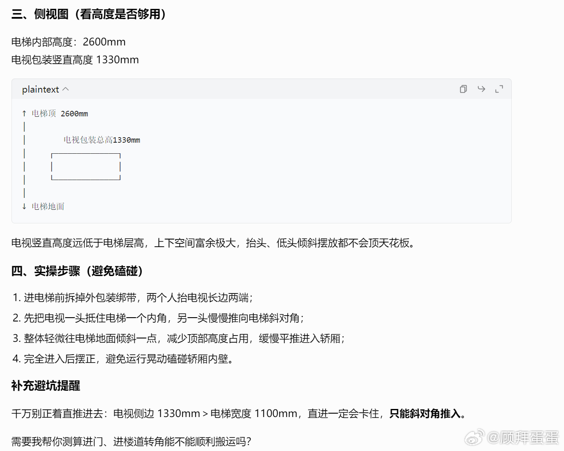564x451 pixels.
Task: Copy the plaintext code block contents
Action: click(x=463, y=89)
